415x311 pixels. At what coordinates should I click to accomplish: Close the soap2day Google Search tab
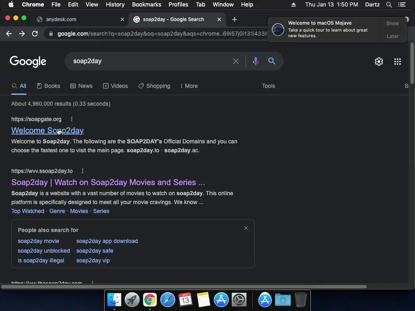click(x=219, y=19)
